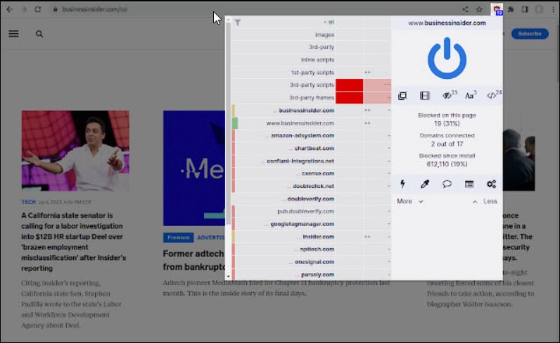Open the uBlock logger icon

point(469,184)
